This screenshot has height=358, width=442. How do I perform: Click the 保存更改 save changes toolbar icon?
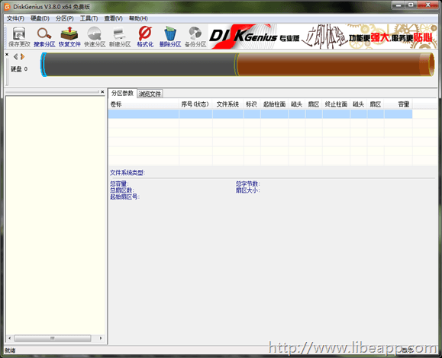[19, 37]
